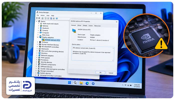
Task: Select the Software devices entry
Action: tap(46, 67)
